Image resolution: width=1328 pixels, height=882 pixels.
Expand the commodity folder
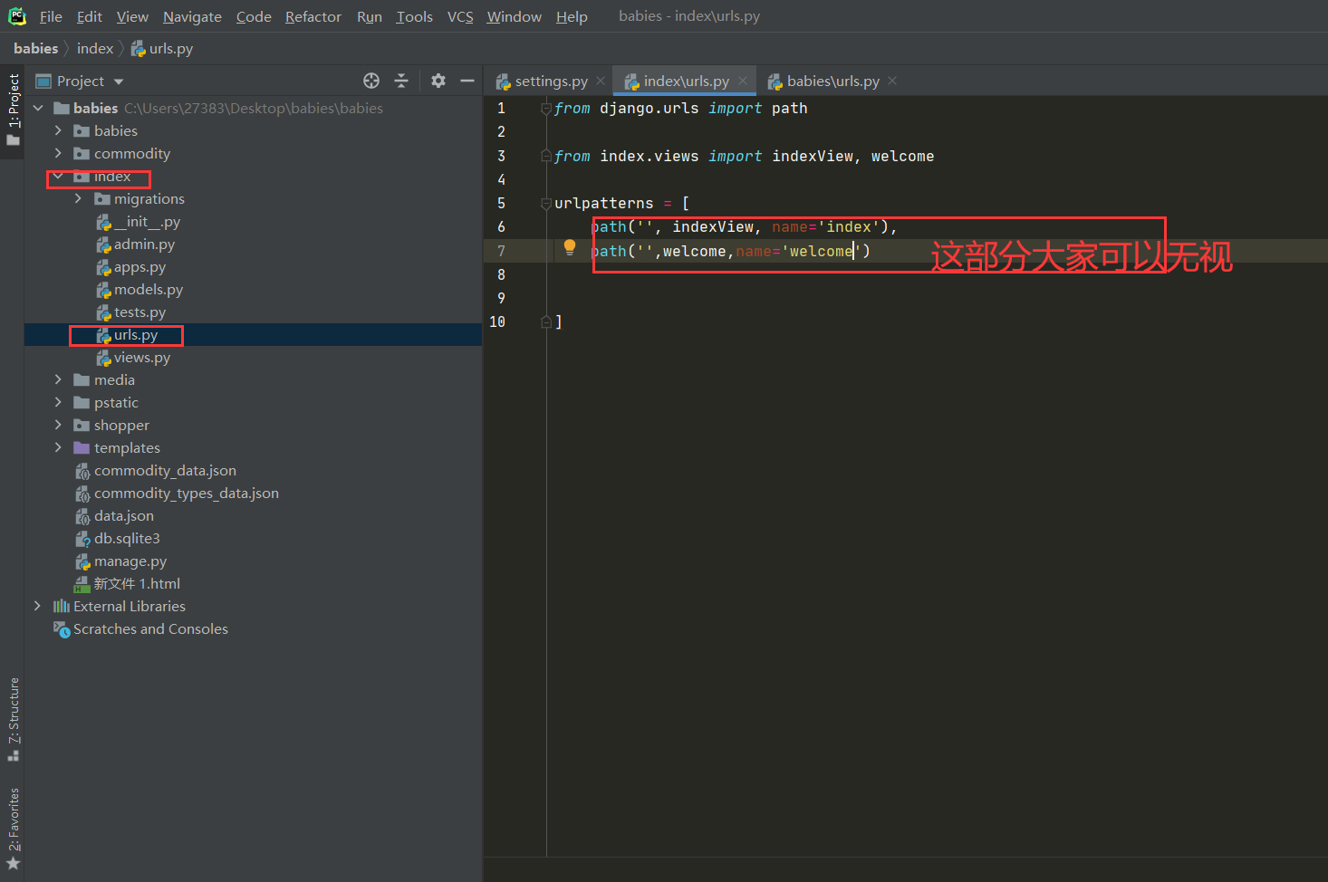click(58, 153)
